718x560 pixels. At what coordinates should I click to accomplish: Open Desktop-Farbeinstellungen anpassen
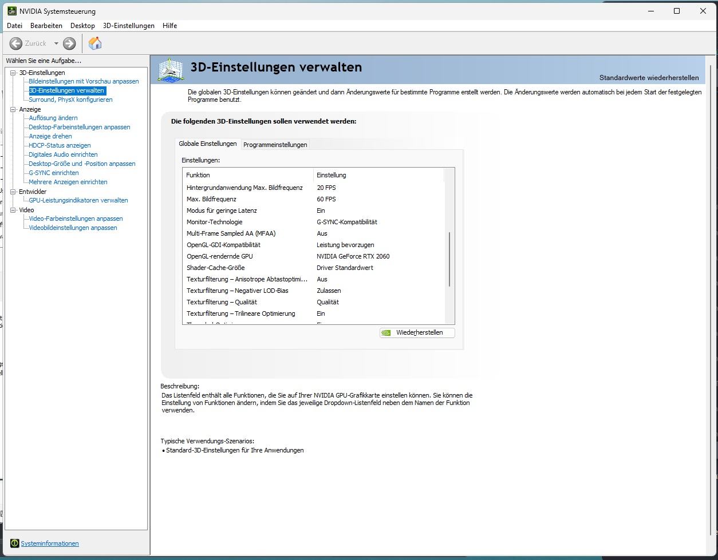pos(80,127)
